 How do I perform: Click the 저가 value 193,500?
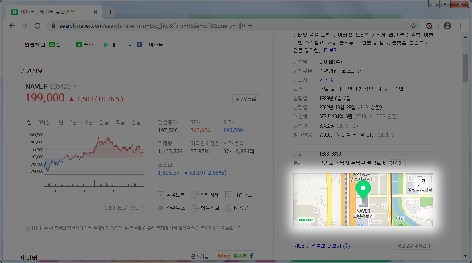pyautogui.click(x=233, y=130)
